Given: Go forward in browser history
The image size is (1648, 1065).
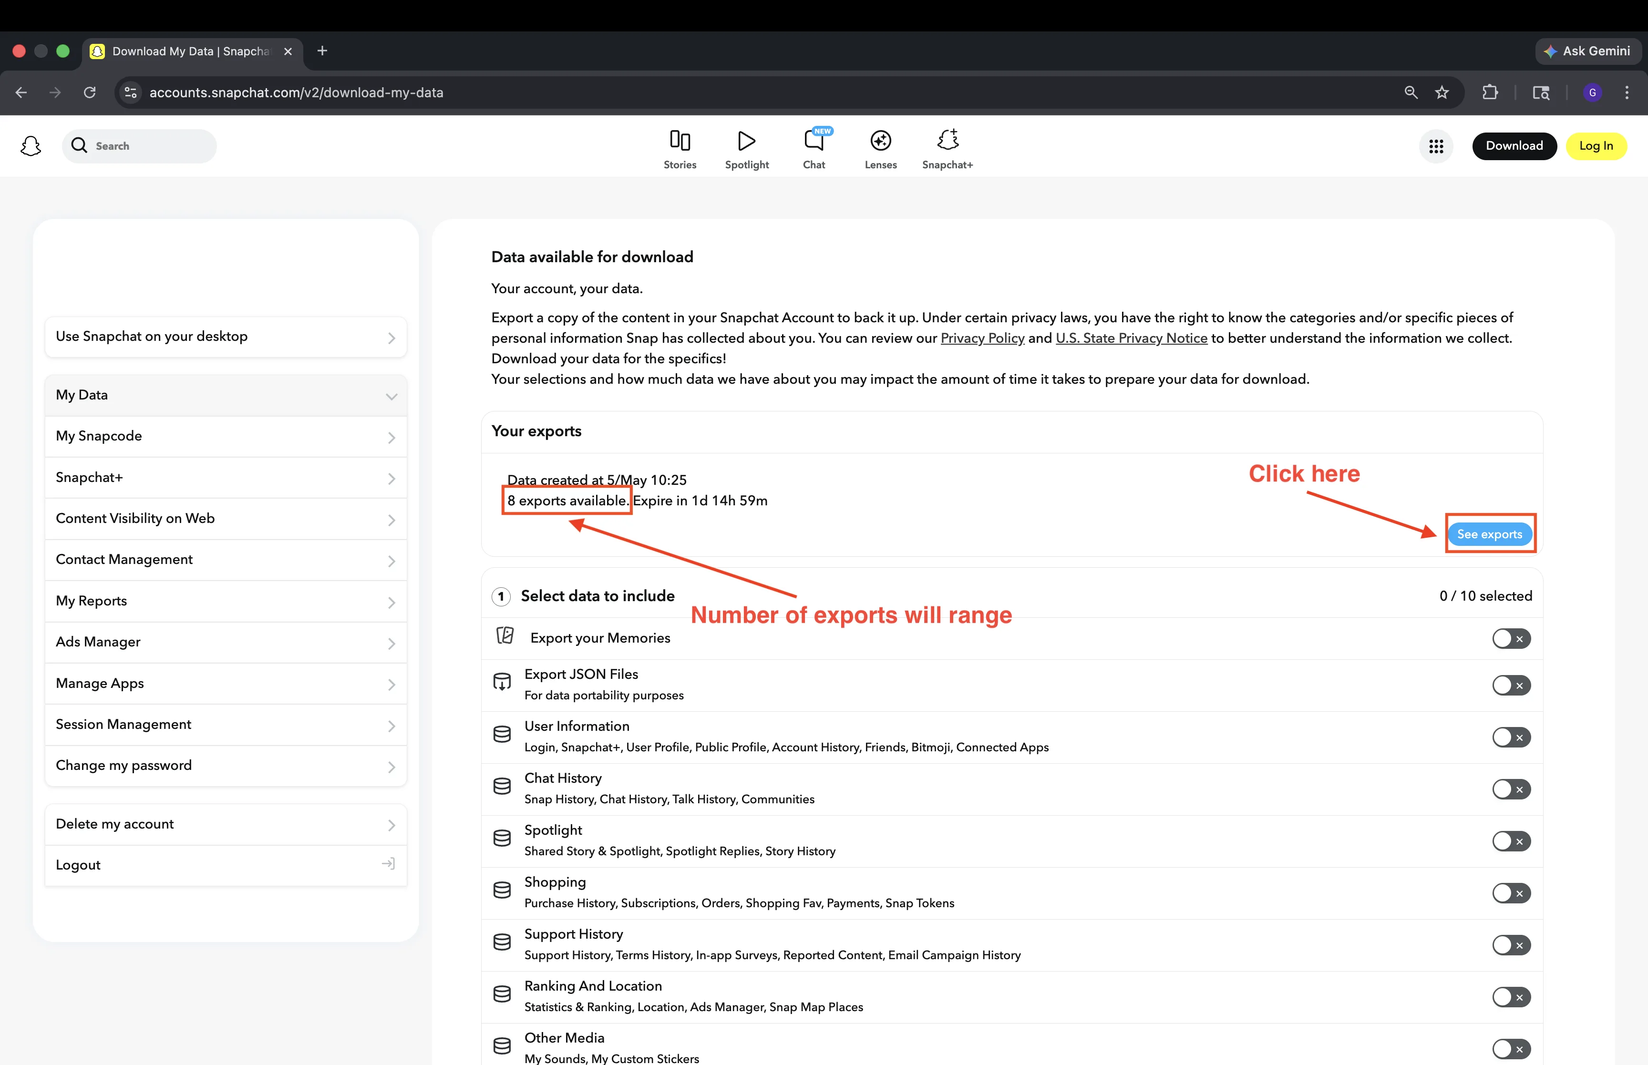Looking at the screenshot, I should [x=55, y=92].
